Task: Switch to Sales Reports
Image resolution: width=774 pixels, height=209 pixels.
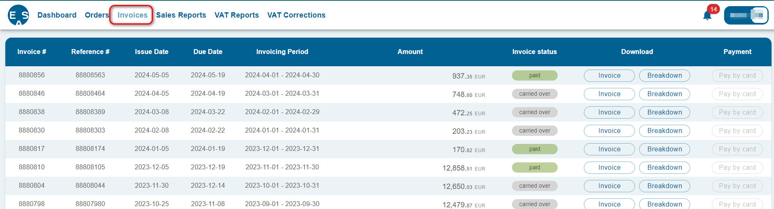Action: pos(181,15)
